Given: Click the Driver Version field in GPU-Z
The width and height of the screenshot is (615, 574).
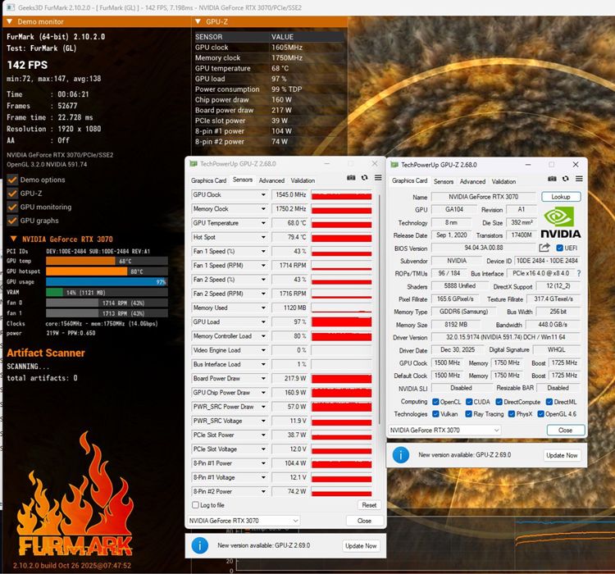Looking at the screenshot, I should coord(505,337).
